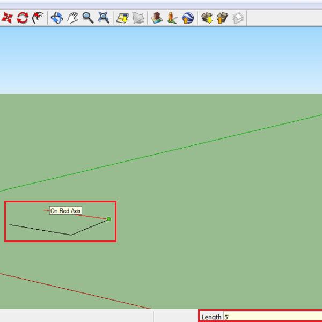Open the Photo Textures person icon

[x=172, y=18]
